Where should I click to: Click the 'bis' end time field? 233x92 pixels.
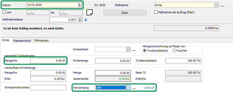tap(71, 13)
